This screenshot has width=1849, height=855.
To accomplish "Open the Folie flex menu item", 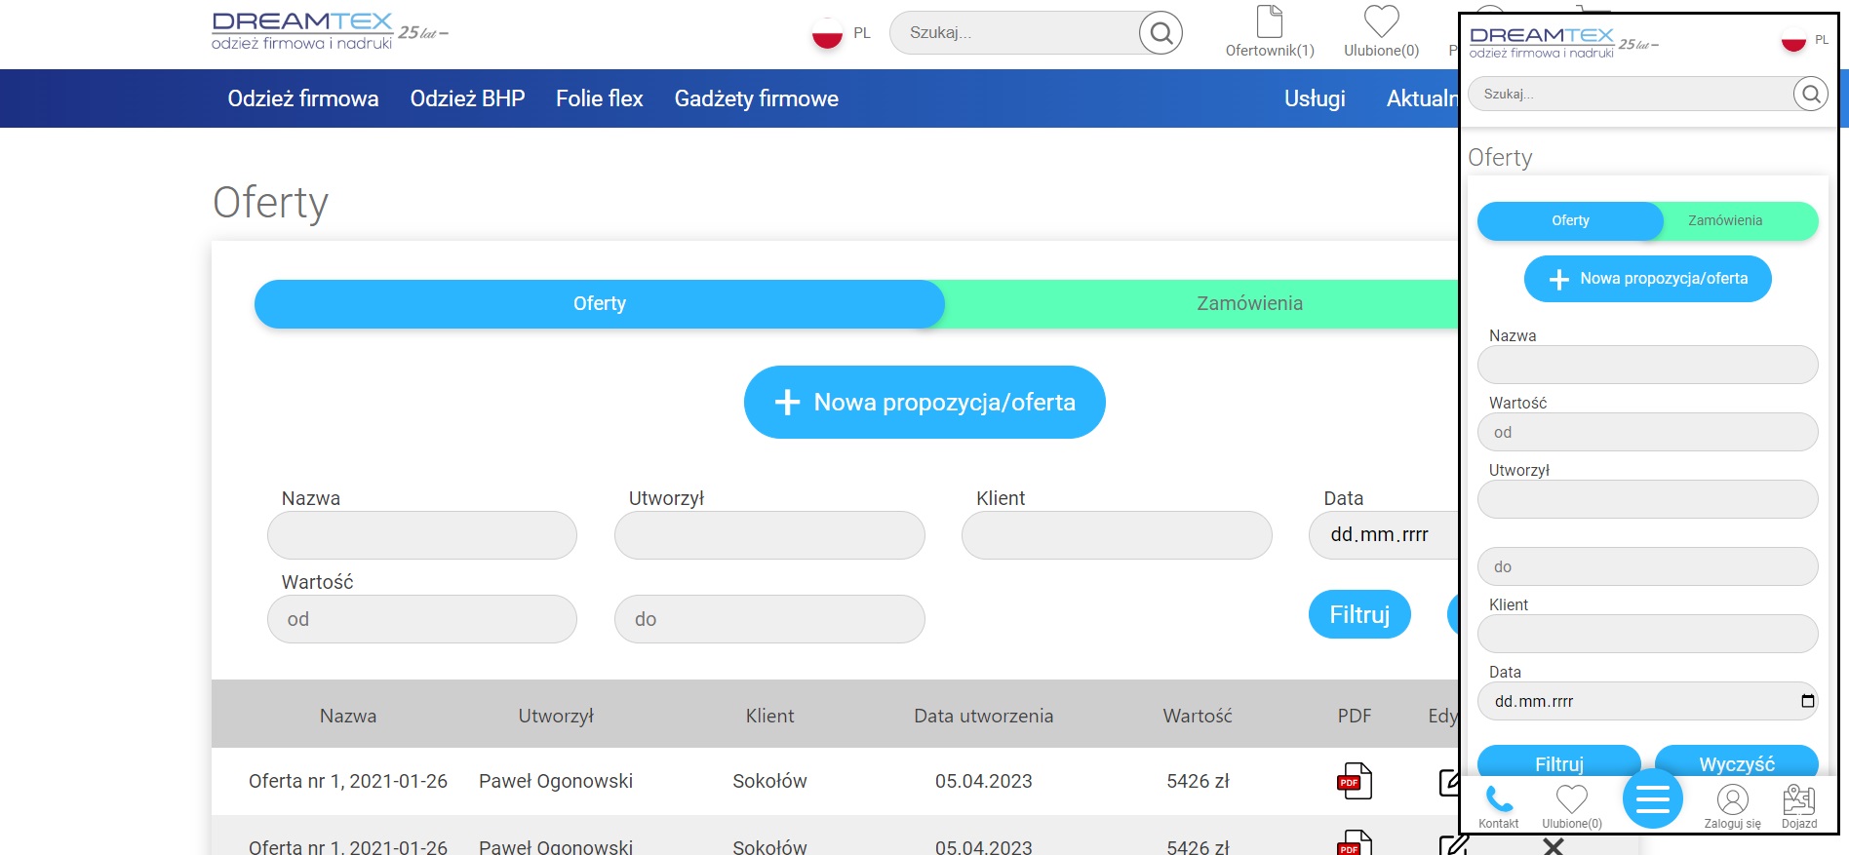I will pos(600,98).
